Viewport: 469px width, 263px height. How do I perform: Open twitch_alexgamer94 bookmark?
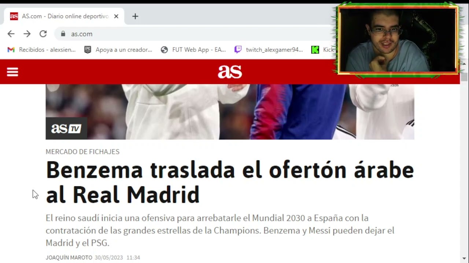(x=269, y=50)
